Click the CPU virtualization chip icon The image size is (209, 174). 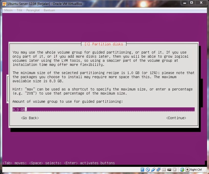point(174,170)
